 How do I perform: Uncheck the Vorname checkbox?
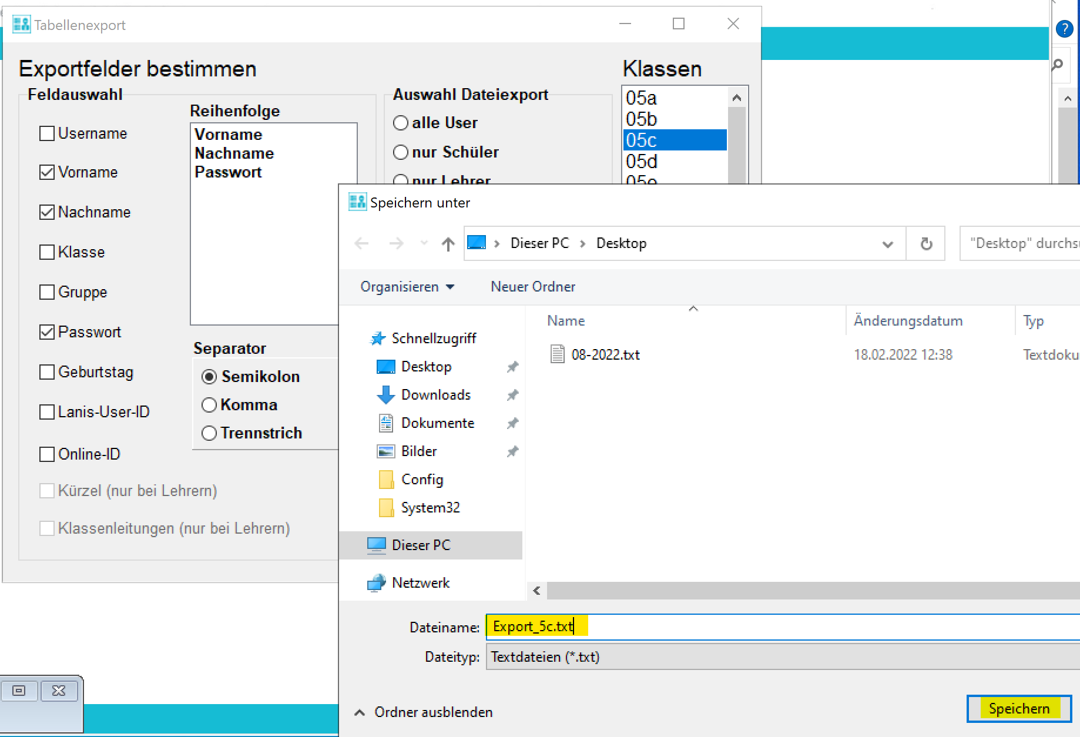pyautogui.click(x=47, y=172)
